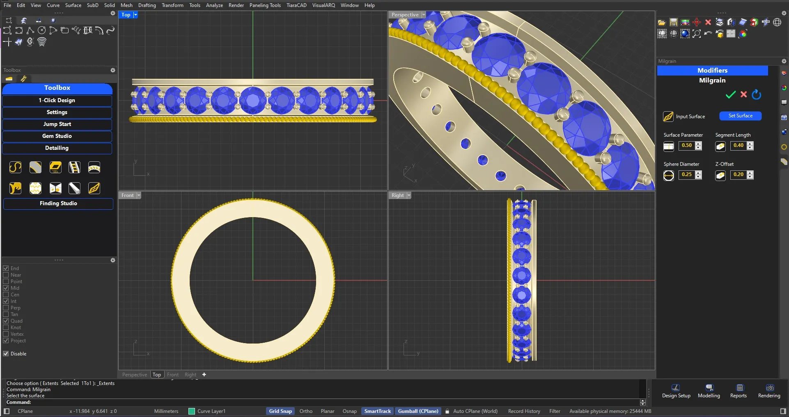
Task: Click the Input Surface icon
Action: 668,117
